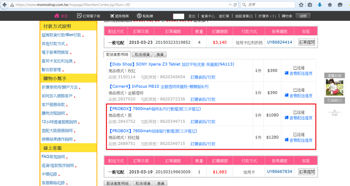
Task: Check 查看配送進度 for $1080 PROBOX item
Action: tap(299, 118)
